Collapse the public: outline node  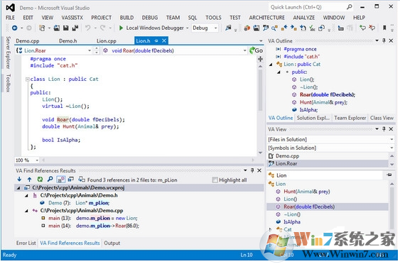tap(279, 72)
